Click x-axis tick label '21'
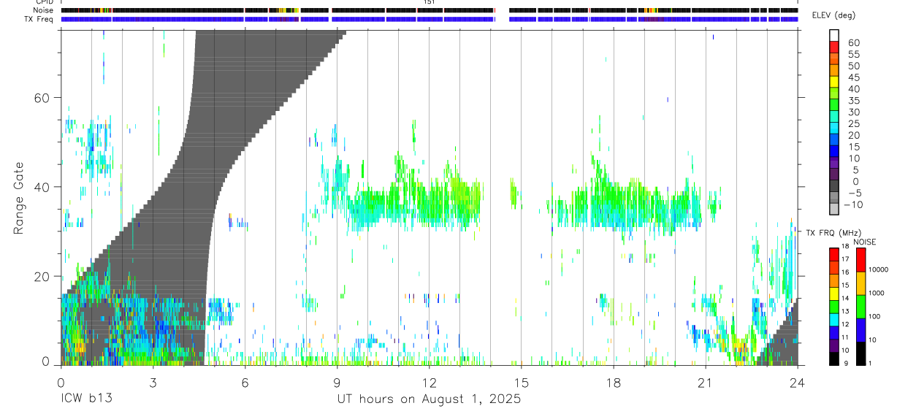 tap(705, 383)
